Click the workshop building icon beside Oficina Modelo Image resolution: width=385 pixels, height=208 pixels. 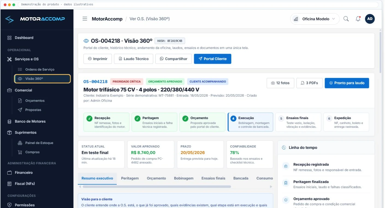295,19
